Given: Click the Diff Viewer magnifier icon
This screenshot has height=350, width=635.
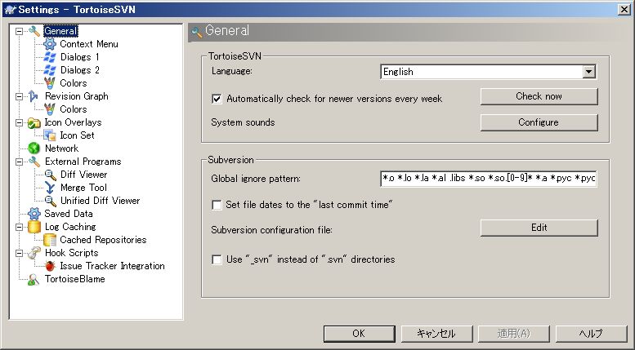Looking at the screenshot, I should click(x=50, y=175).
